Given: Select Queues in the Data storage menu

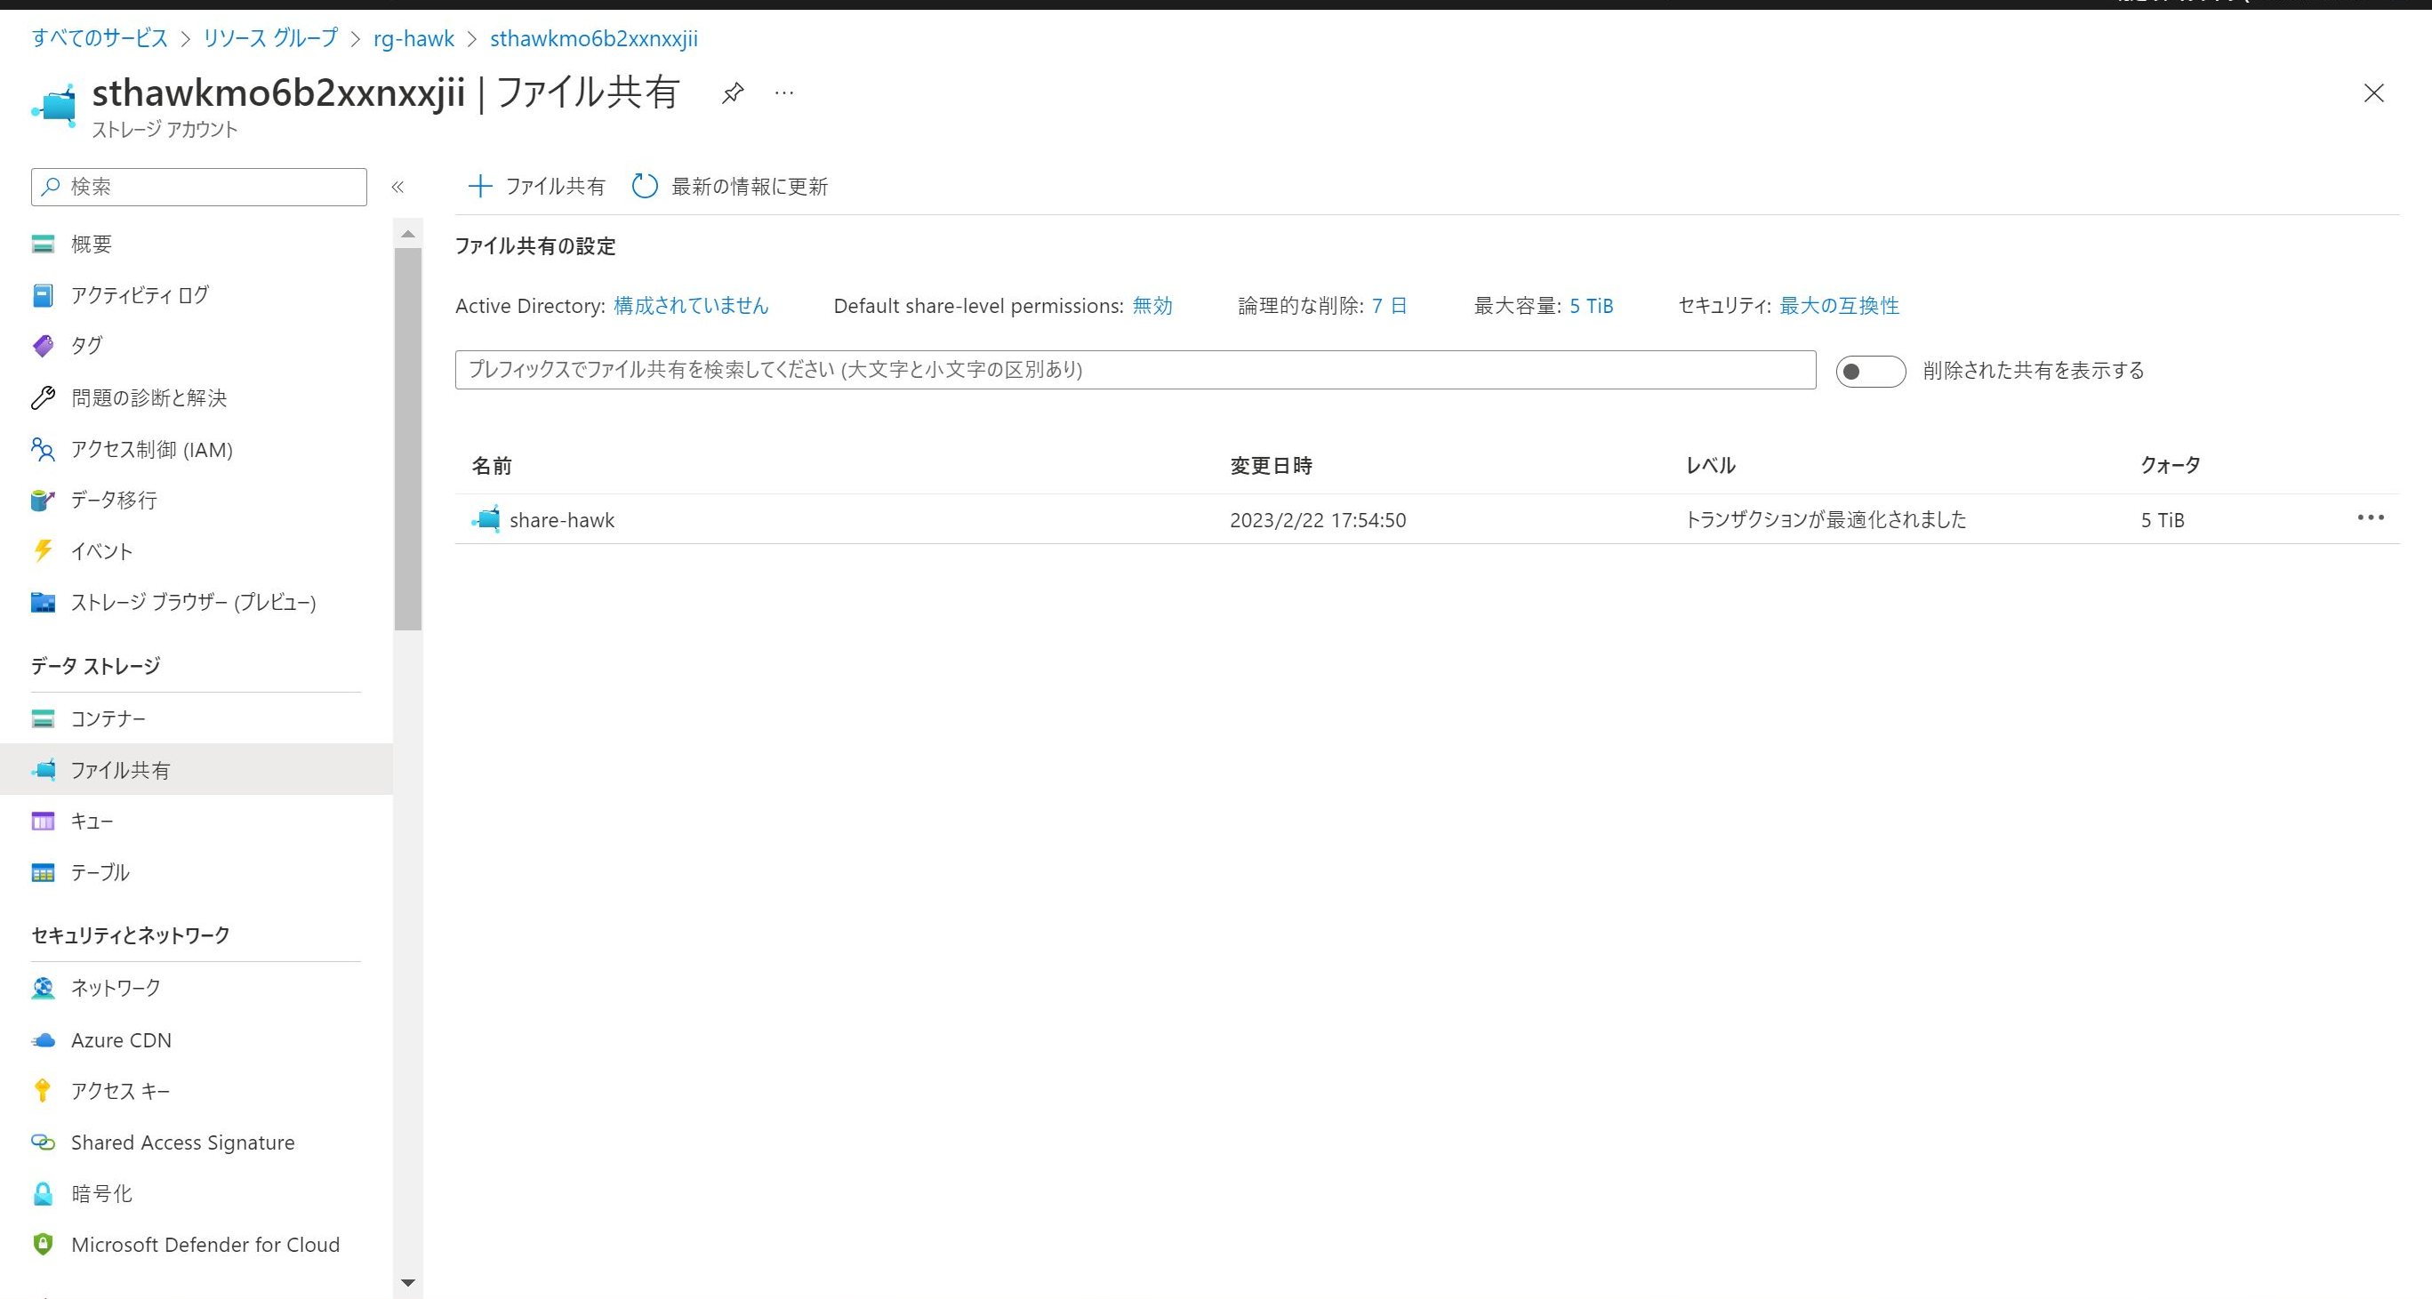Looking at the screenshot, I should 92,822.
